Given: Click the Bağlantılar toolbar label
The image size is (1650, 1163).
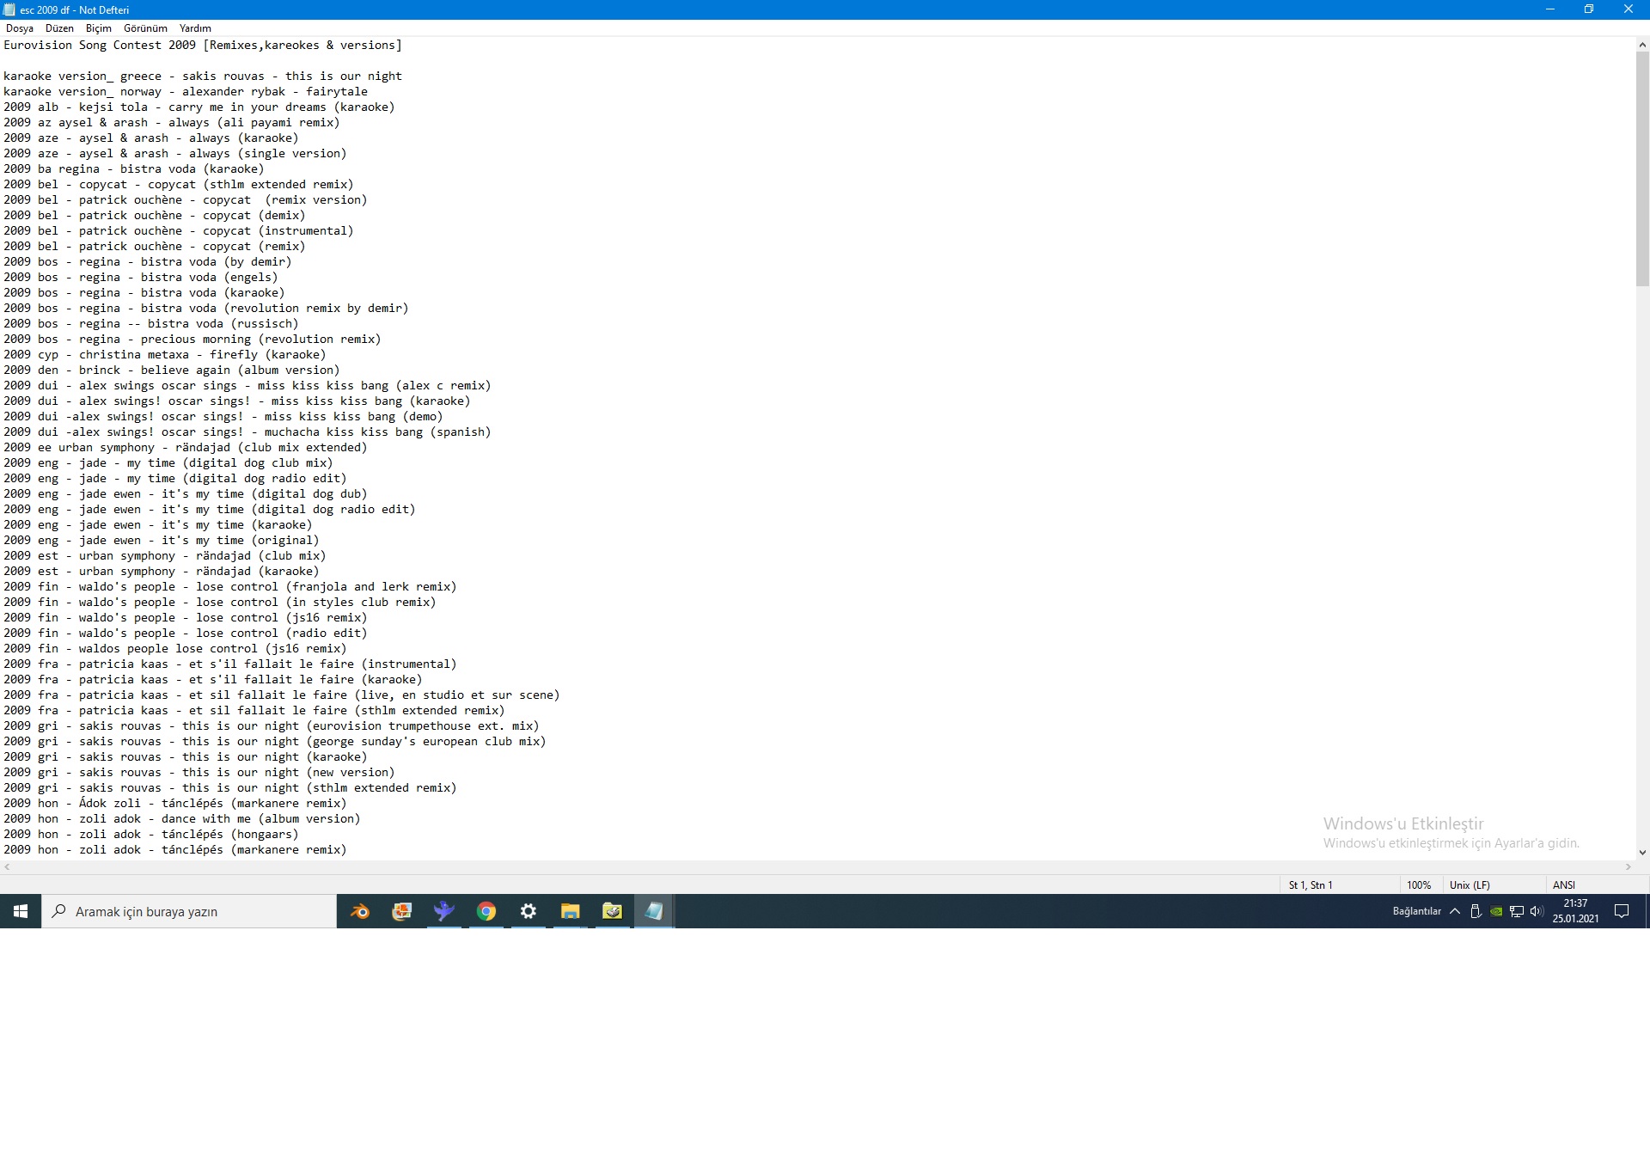Looking at the screenshot, I should click(x=1416, y=911).
